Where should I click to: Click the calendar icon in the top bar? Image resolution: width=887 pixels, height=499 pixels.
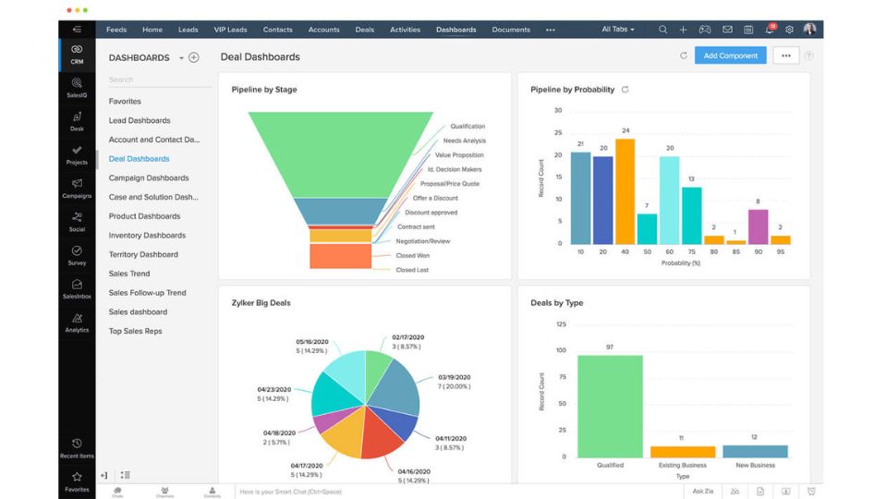[x=748, y=30]
